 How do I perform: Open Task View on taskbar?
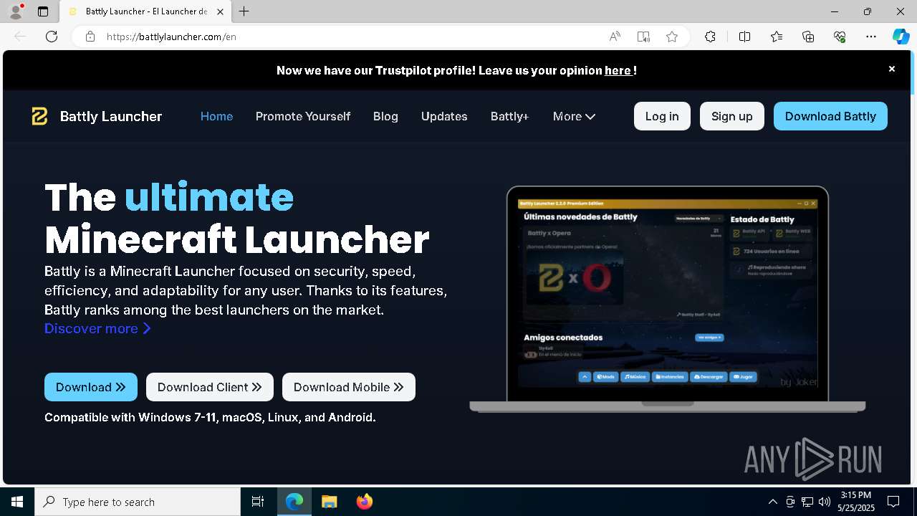[x=258, y=502]
